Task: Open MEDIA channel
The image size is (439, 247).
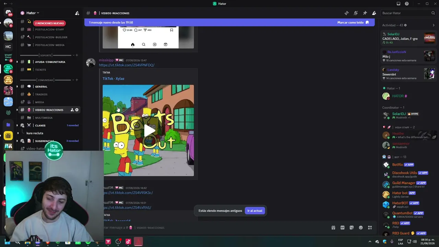Action: click(x=49, y=102)
